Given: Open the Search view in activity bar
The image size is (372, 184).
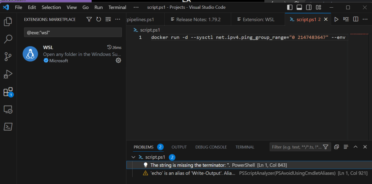Looking at the screenshot, I should tap(8, 39).
